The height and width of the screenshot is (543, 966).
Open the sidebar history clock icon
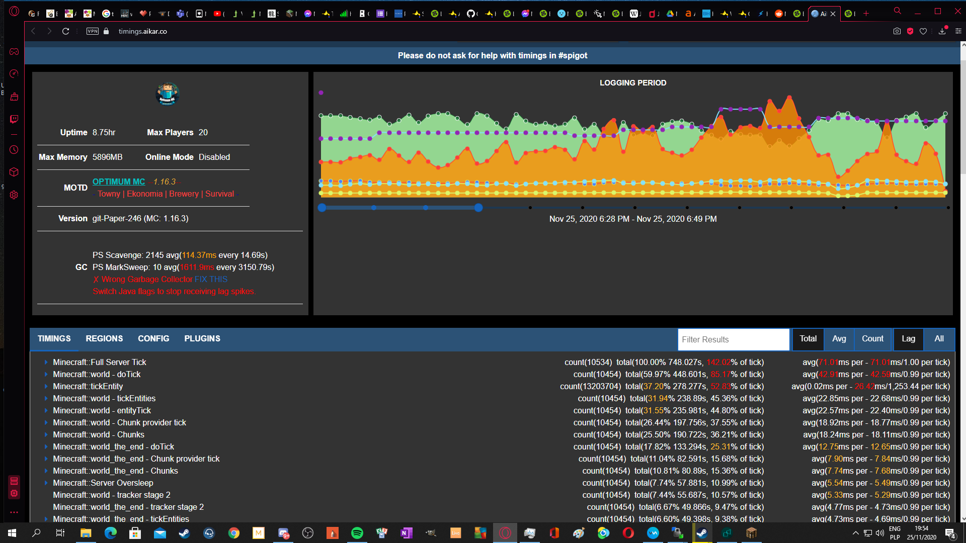coord(14,150)
